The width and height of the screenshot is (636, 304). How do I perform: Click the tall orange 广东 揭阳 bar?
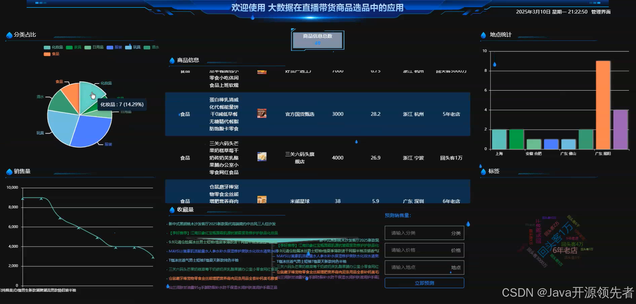pos(603,105)
